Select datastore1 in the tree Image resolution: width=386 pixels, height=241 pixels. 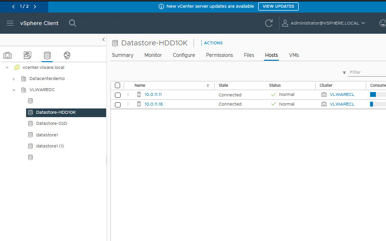[x=47, y=135]
